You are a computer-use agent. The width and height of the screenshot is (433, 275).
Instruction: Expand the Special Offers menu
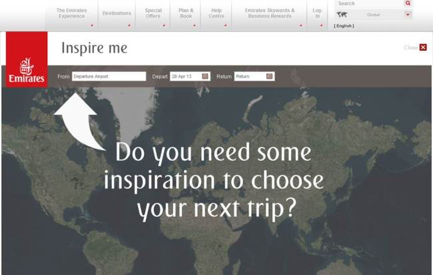pyautogui.click(x=153, y=13)
